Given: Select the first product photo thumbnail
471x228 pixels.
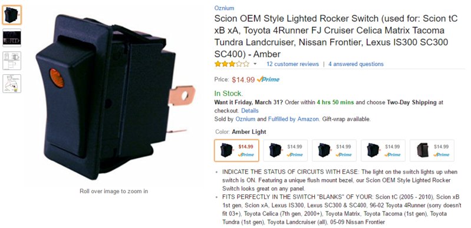Looking at the screenshot, I should (x=12, y=15).
